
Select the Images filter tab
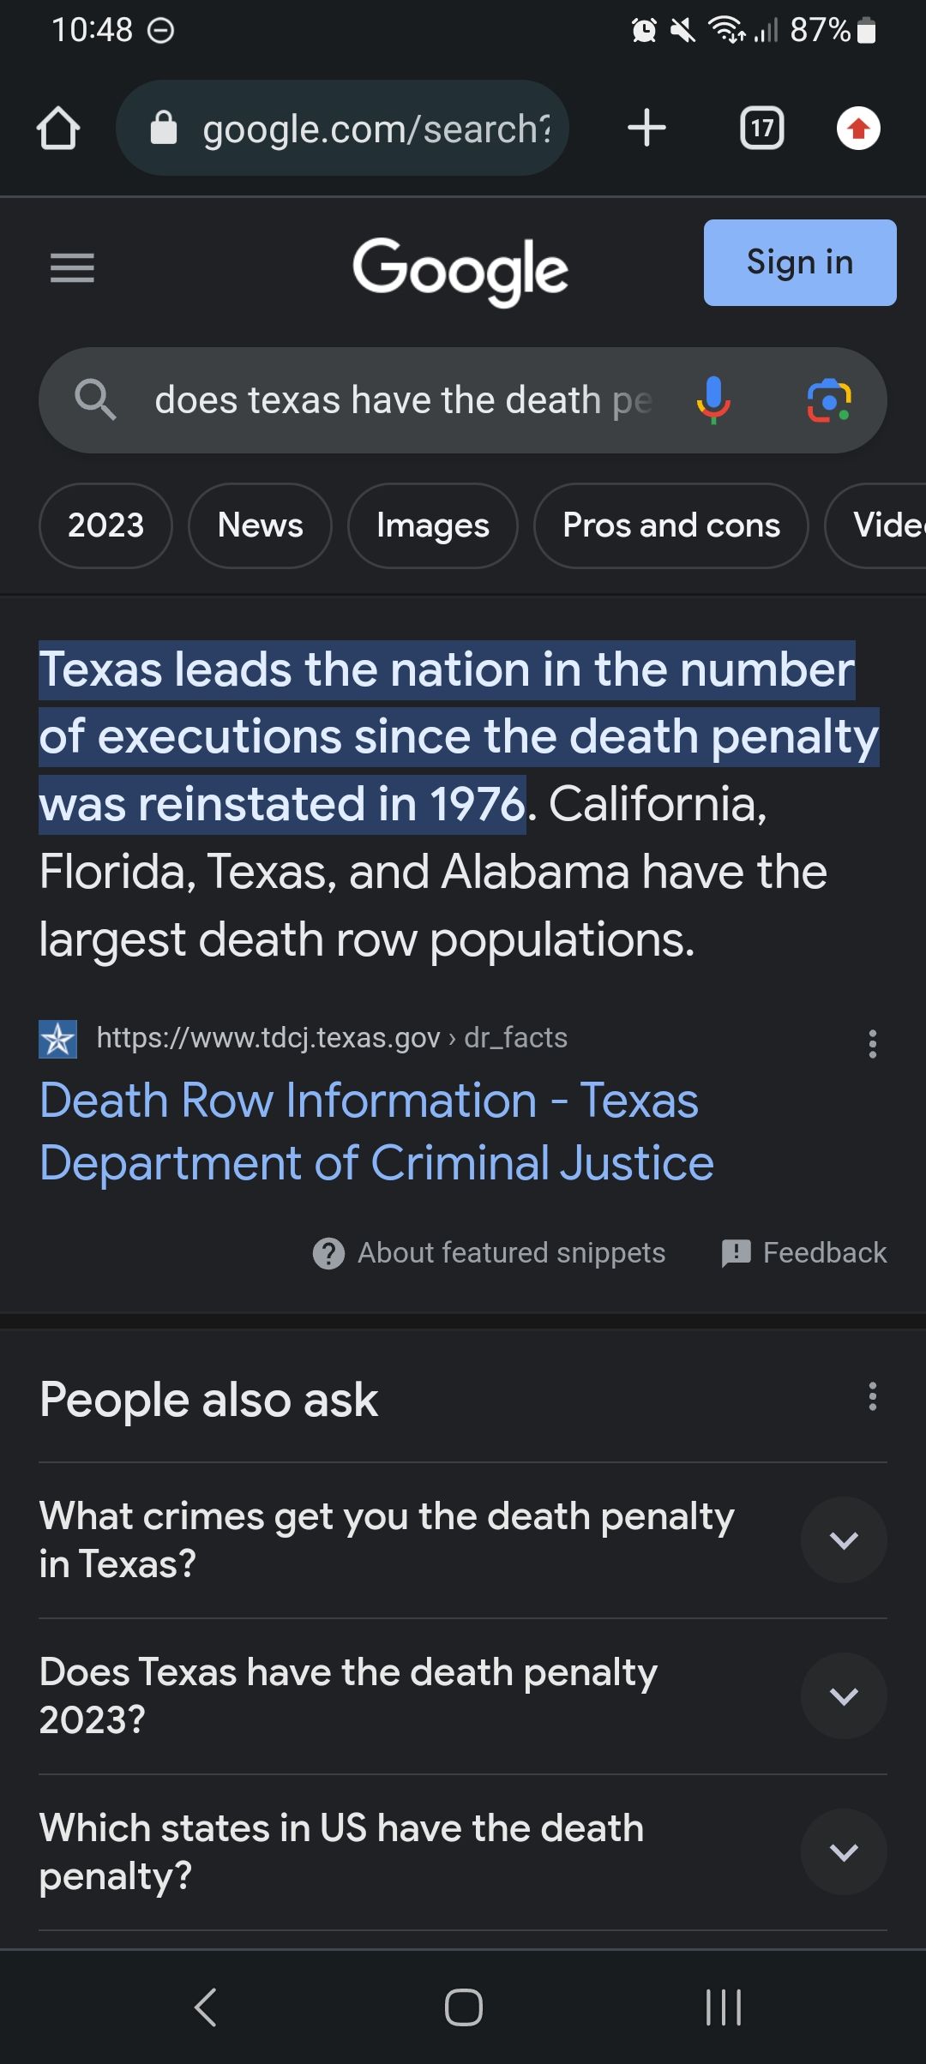tap(432, 525)
